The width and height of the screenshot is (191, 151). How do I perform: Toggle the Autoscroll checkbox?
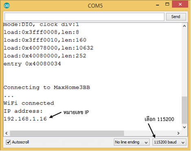[9, 142]
